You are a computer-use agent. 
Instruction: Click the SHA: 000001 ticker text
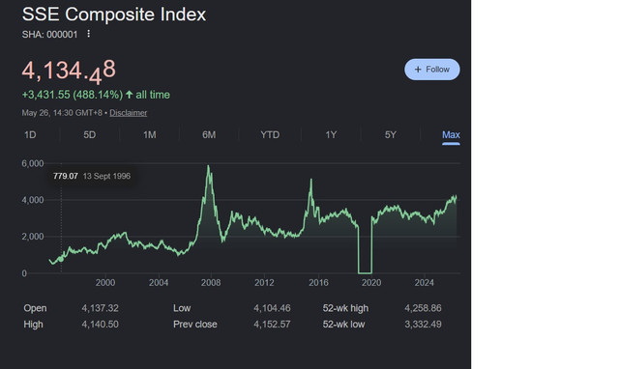tap(49, 35)
